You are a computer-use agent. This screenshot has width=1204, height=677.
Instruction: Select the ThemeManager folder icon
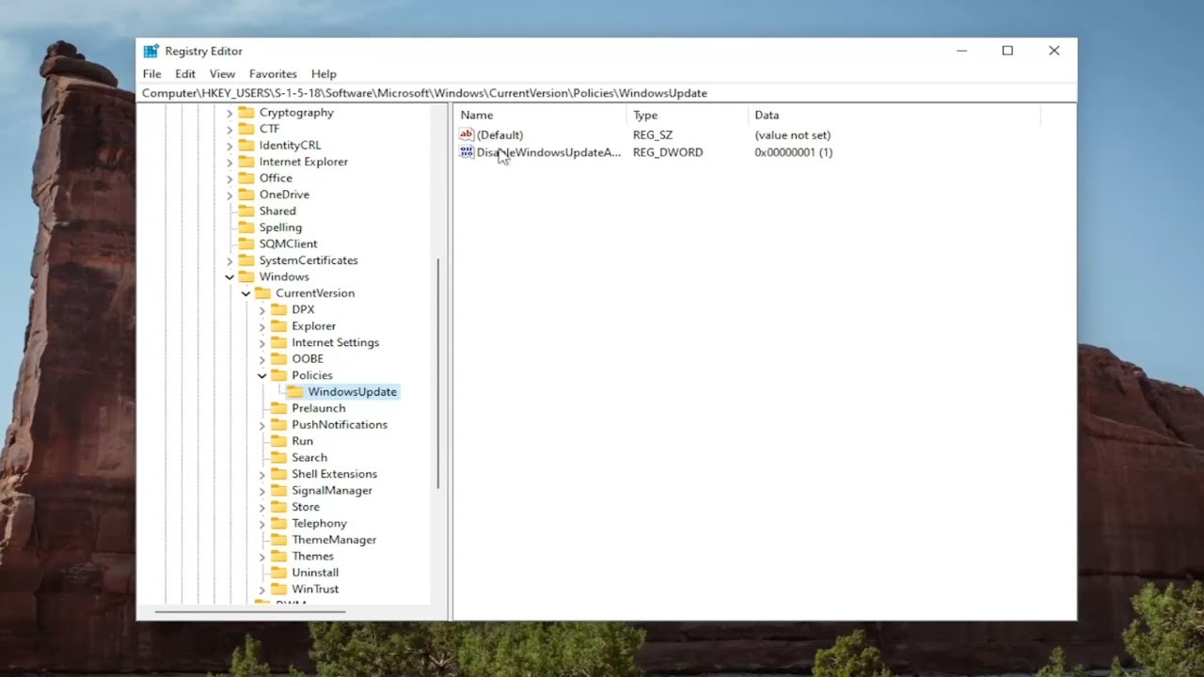point(278,541)
